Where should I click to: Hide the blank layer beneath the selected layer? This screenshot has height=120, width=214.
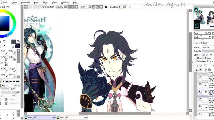[200, 99]
